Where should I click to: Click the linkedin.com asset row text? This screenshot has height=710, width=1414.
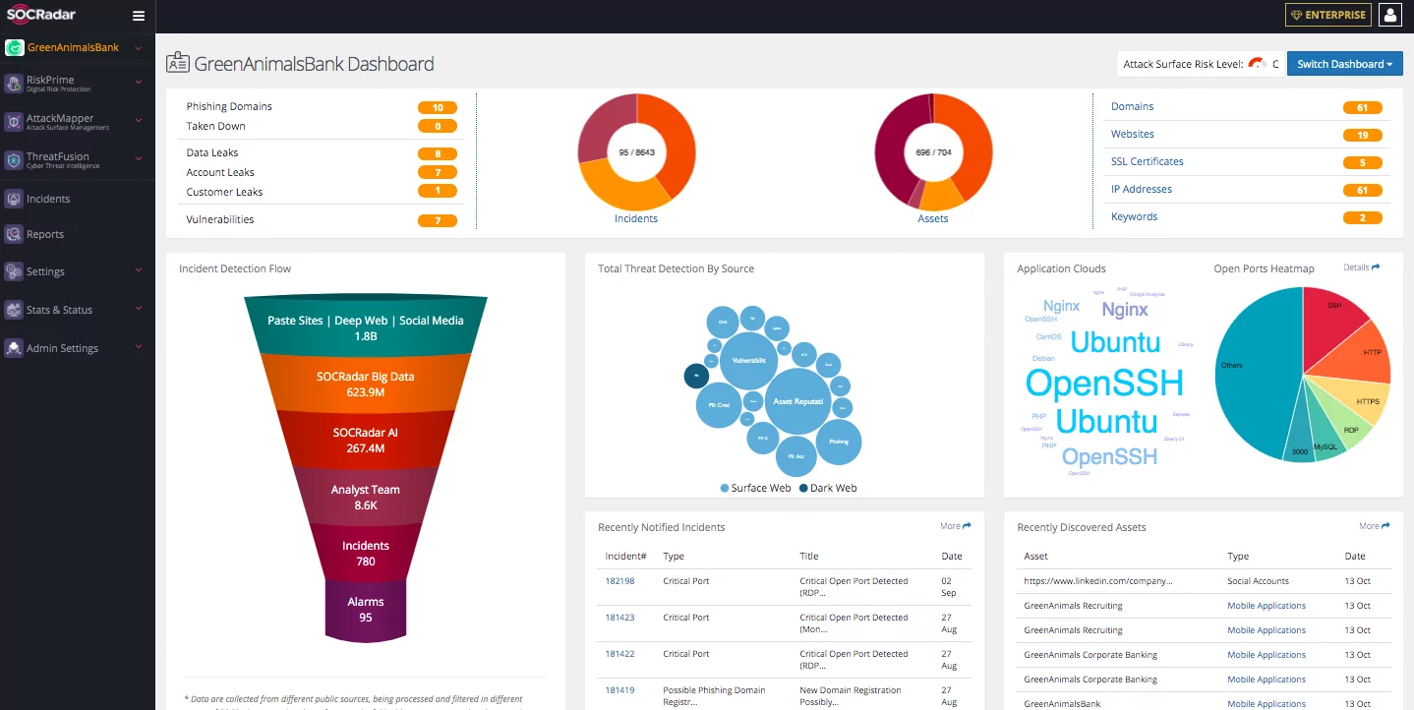tap(1098, 581)
